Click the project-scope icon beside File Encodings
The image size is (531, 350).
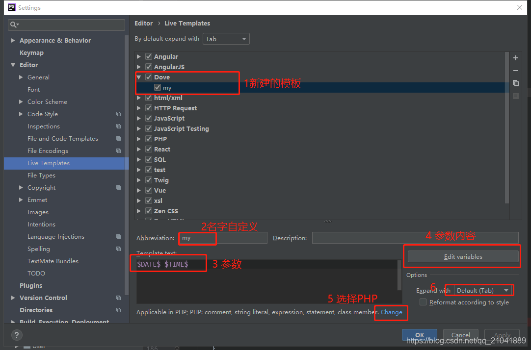[x=119, y=151]
